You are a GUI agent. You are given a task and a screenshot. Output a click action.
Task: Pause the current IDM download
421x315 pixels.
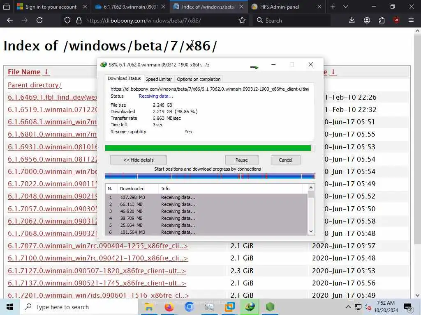coord(242,160)
